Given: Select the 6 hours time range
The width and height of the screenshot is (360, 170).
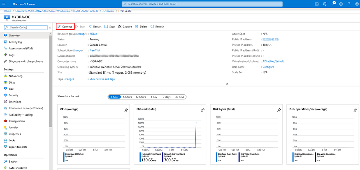Looking at the screenshot, I should [x=128, y=97].
